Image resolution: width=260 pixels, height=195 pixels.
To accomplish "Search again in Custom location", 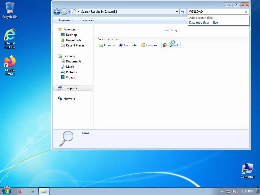I will click(x=150, y=45).
